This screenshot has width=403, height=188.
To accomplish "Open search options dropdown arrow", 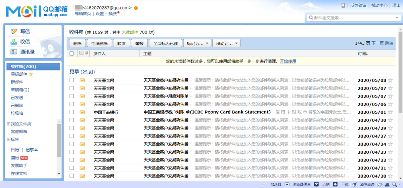I will pyautogui.click(x=397, y=17).
